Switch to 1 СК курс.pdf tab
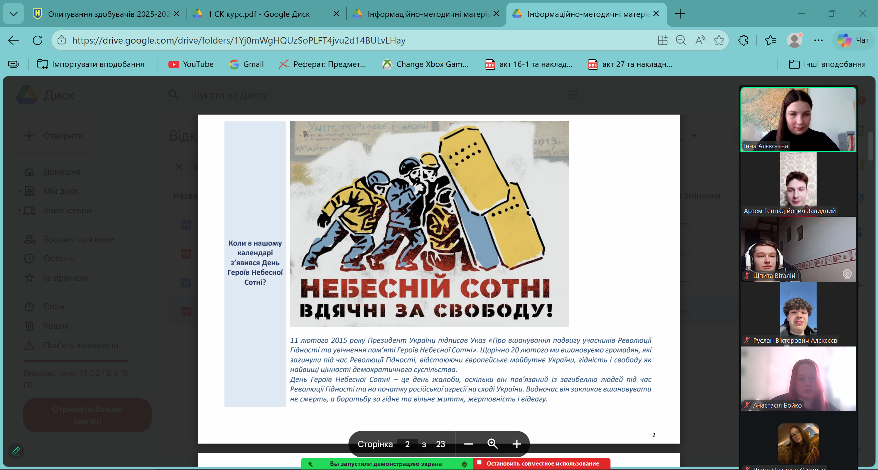Viewport: 878px width, 470px height. pos(259,14)
